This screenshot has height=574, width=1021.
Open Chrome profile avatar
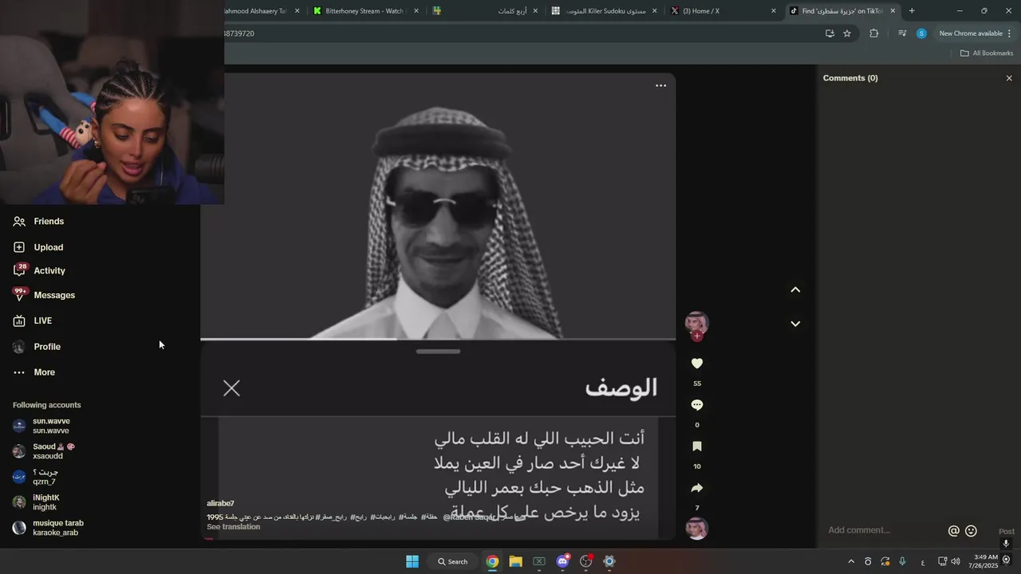coord(921,33)
